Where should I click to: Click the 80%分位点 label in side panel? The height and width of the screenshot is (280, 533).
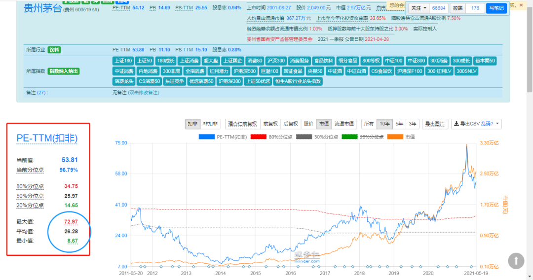[30, 186]
